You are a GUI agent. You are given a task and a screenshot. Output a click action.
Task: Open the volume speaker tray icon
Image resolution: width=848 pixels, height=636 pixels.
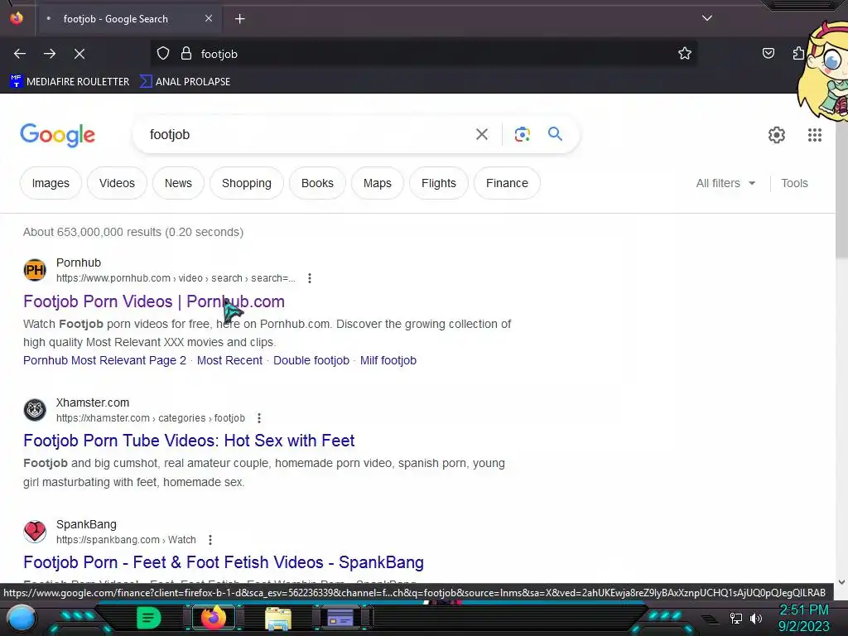tap(756, 618)
